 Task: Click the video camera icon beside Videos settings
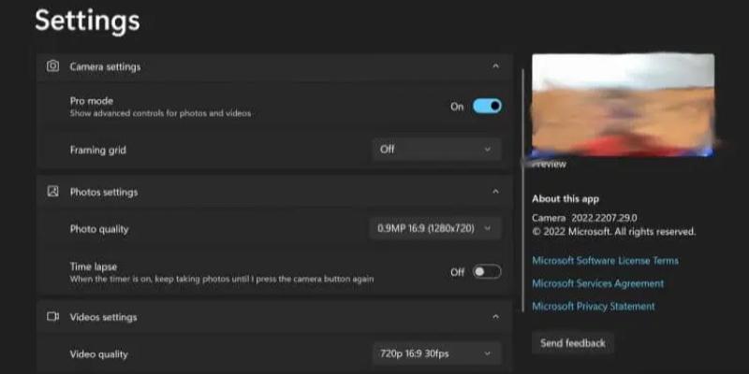click(52, 317)
